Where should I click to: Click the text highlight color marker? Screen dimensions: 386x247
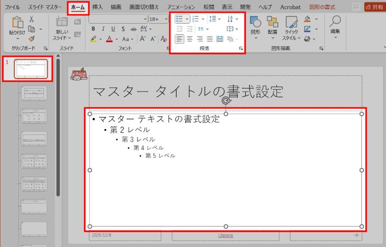[93, 39]
